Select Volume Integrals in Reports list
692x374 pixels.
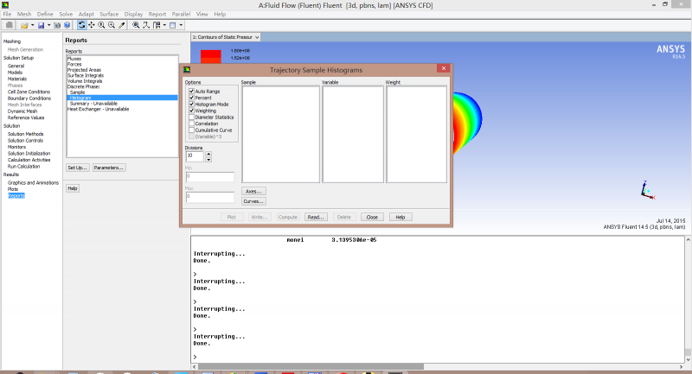pos(85,81)
